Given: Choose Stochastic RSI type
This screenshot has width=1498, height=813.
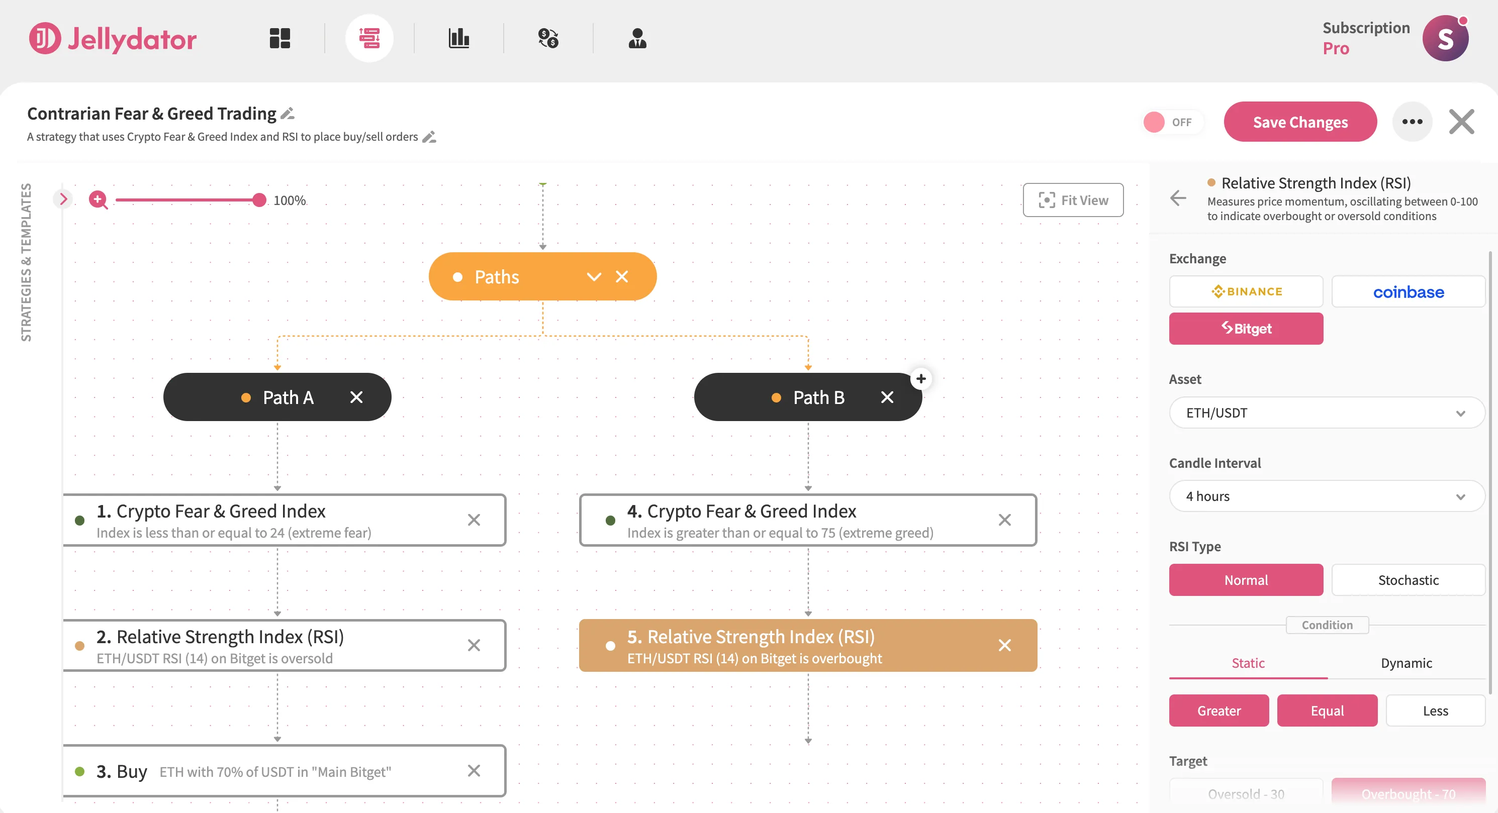Looking at the screenshot, I should [1408, 579].
